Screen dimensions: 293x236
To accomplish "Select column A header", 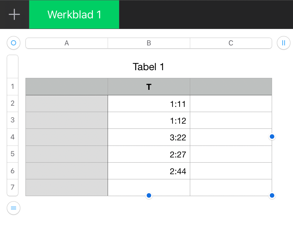I will coord(67,43).
